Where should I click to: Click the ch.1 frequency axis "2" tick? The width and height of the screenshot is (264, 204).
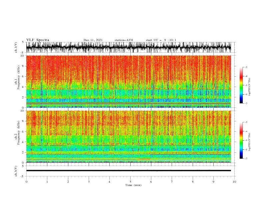(23, 97)
